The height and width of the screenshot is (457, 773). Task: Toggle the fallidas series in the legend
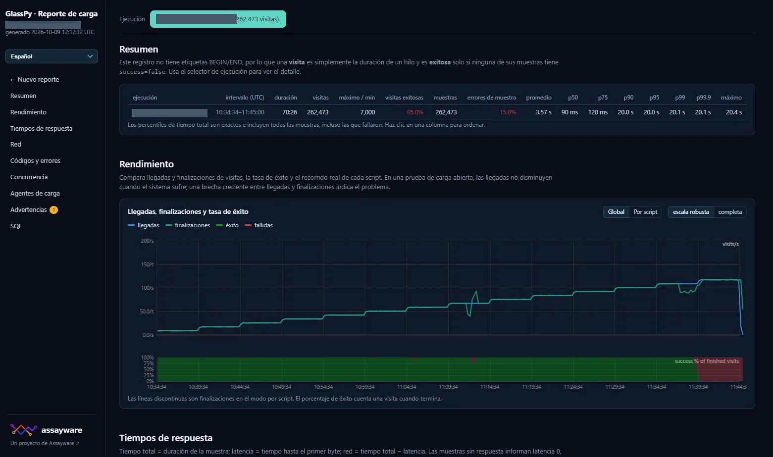point(259,225)
